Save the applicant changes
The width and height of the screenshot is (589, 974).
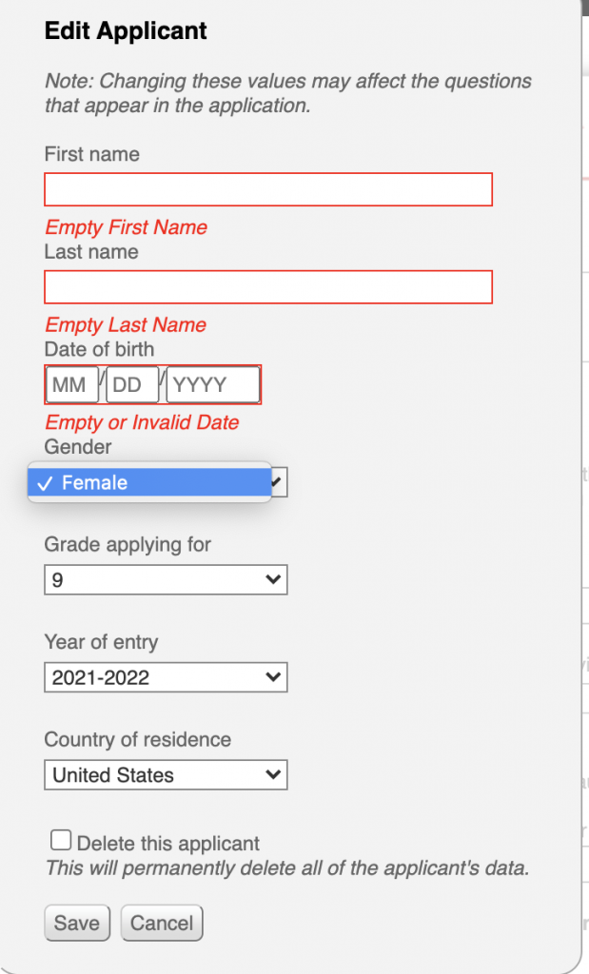[x=77, y=923]
